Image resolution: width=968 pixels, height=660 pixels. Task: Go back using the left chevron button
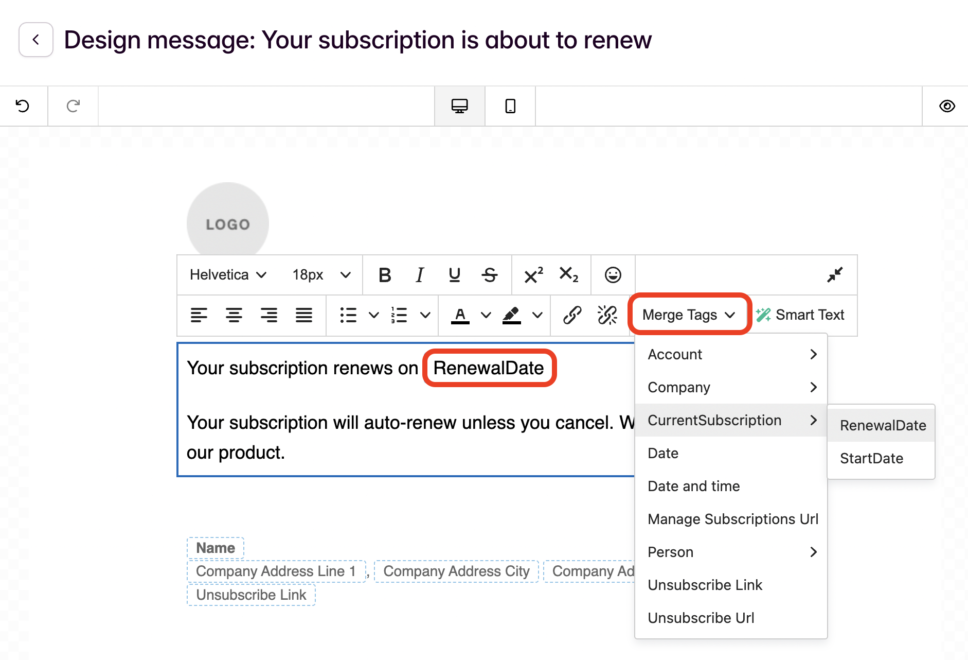click(x=36, y=40)
